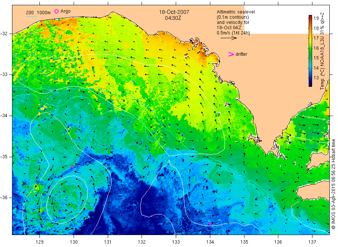Click the temperature color bar
This screenshot has height=247, width=338.
310,51
